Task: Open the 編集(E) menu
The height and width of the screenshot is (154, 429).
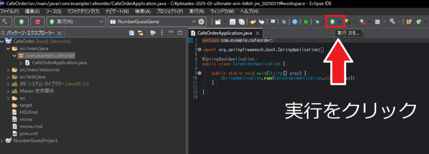Action: (32, 12)
